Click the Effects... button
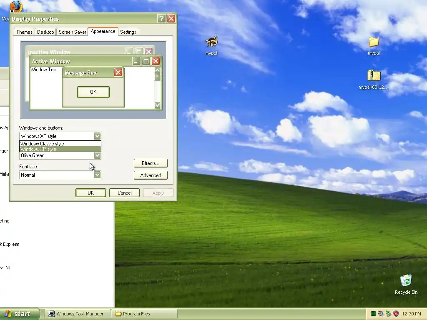The width and height of the screenshot is (427, 320). coord(151,163)
